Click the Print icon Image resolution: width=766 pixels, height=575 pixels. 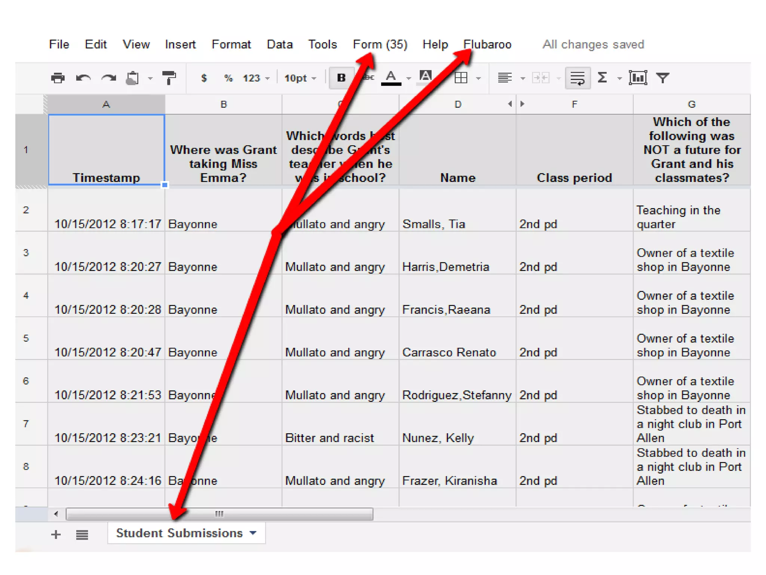[x=58, y=78]
